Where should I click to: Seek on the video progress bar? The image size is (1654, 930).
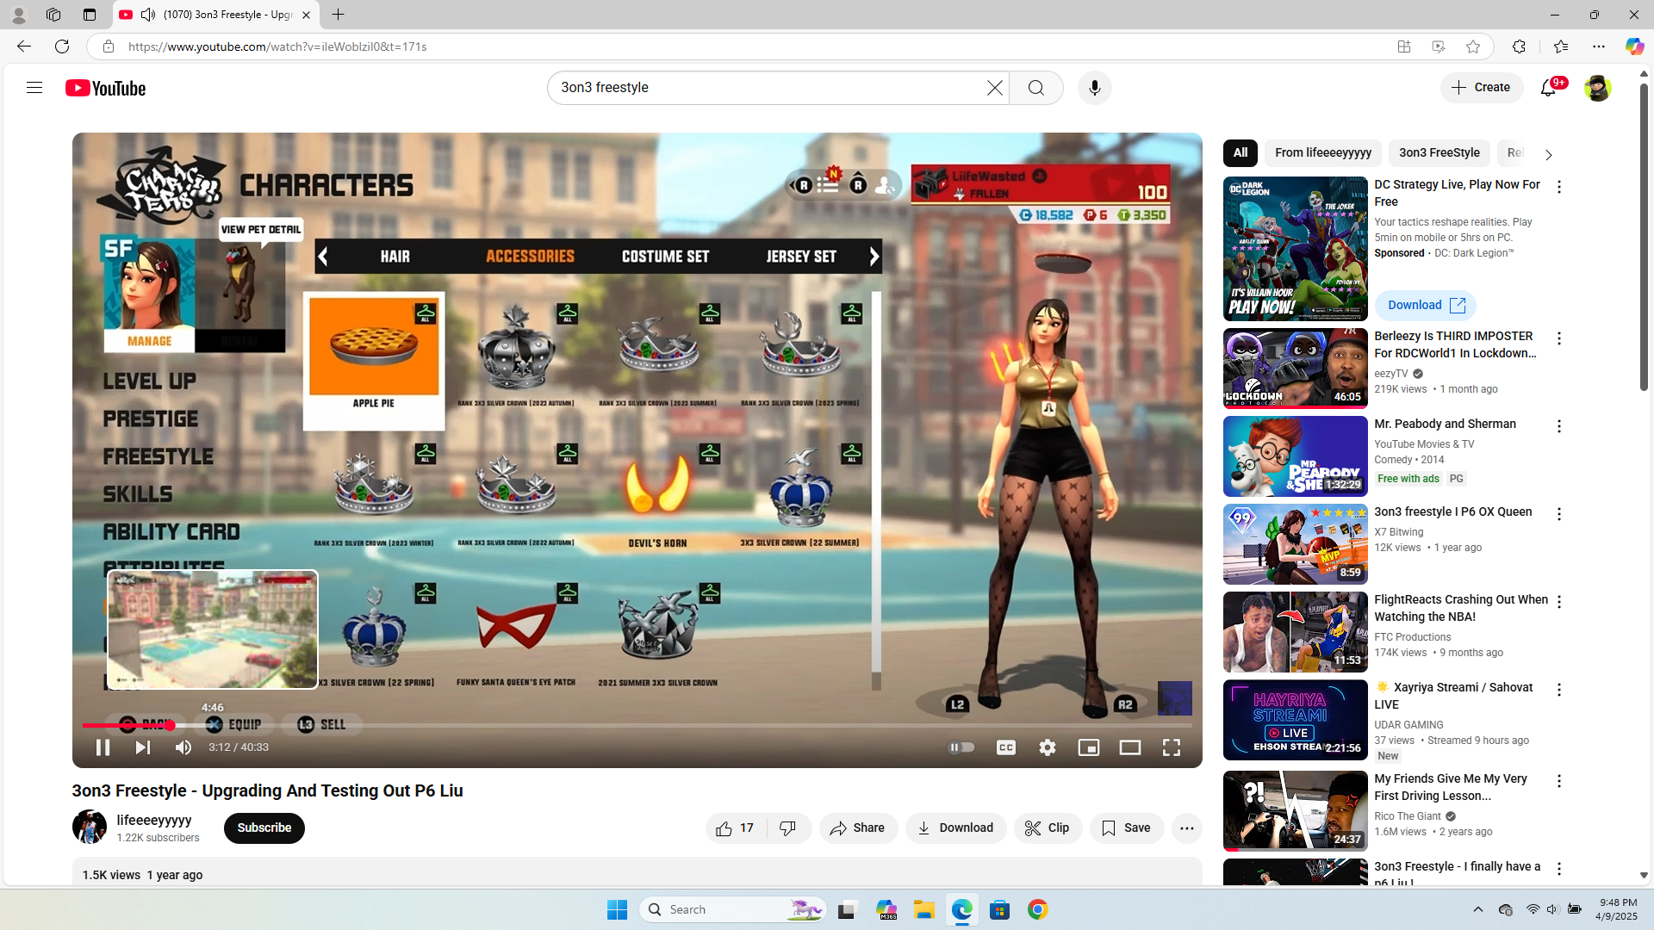click(637, 726)
